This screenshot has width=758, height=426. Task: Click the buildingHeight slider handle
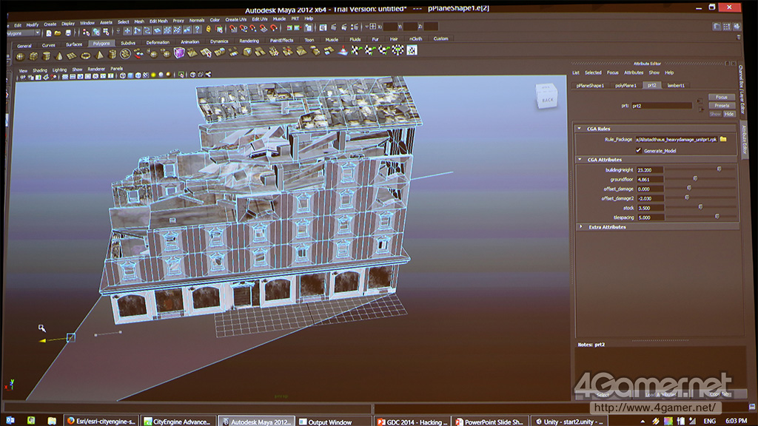(x=718, y=169)
